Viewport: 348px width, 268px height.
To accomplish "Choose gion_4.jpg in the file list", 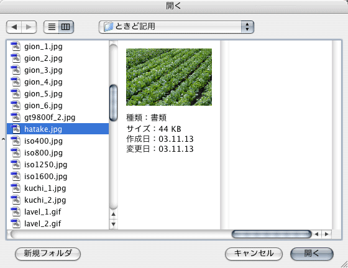I will [x=58, y=82].
